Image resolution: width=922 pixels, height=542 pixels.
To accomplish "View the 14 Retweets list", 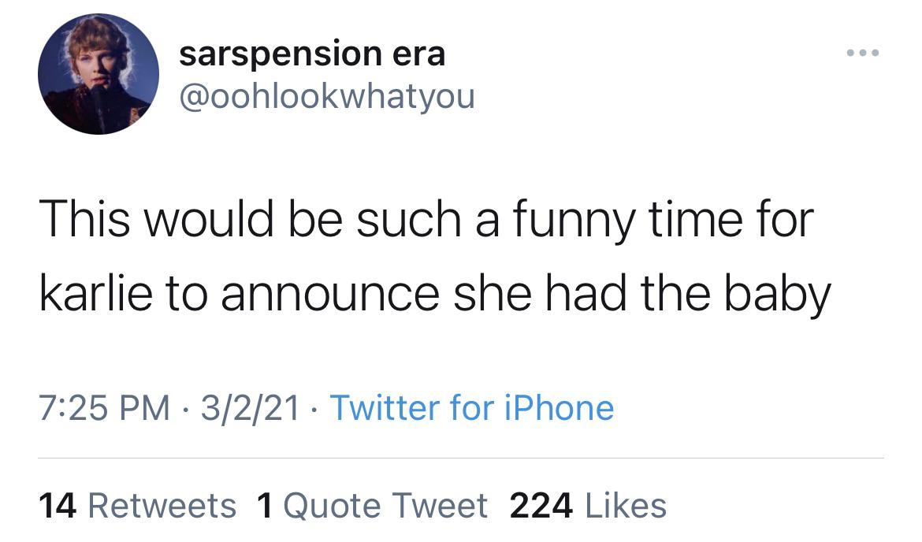I will [137, 505].
